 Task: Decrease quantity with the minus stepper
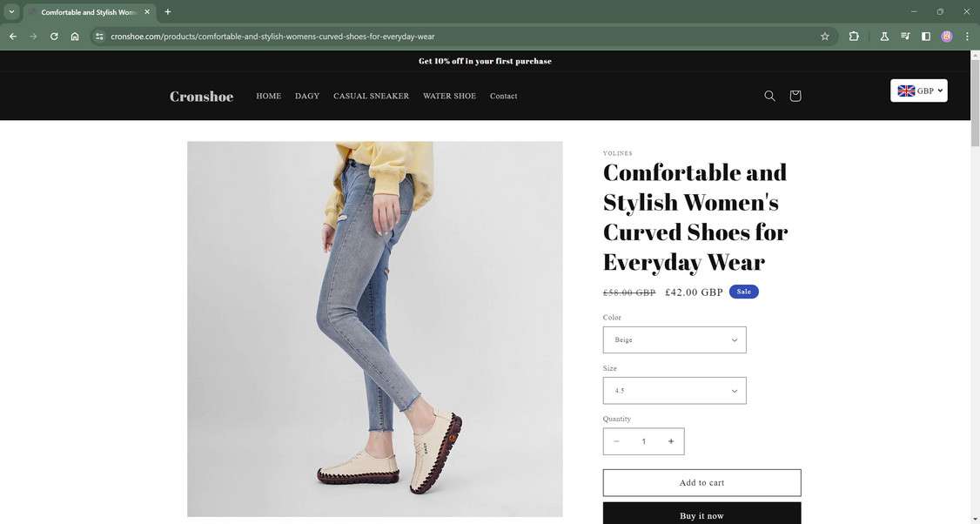click(x=617, y=441)
